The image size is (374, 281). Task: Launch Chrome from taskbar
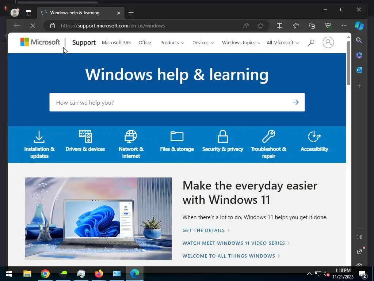[x=45, y=274]
